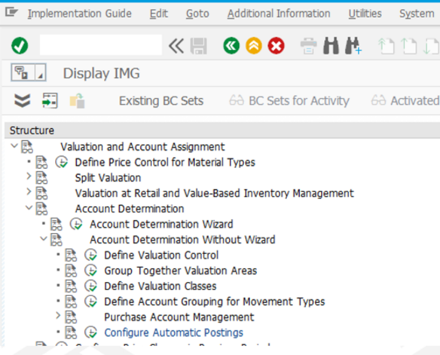
Task: Select the Configure Automatic Postings link
Action: click(173, 332)
